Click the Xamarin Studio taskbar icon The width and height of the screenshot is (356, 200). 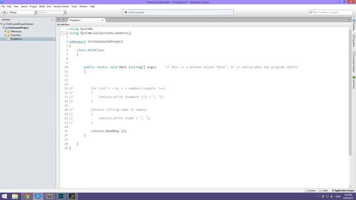[38, 196]
